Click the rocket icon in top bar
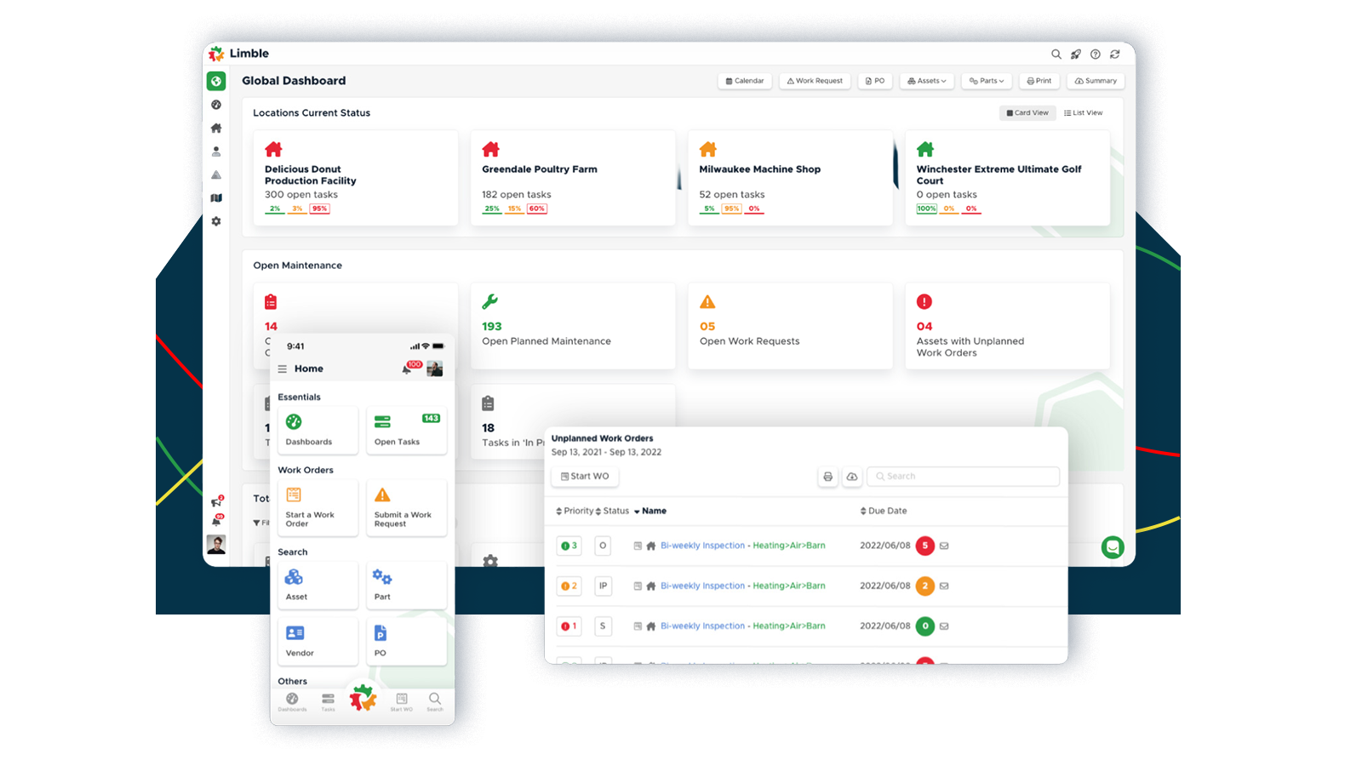 (x=1076, y=54)
